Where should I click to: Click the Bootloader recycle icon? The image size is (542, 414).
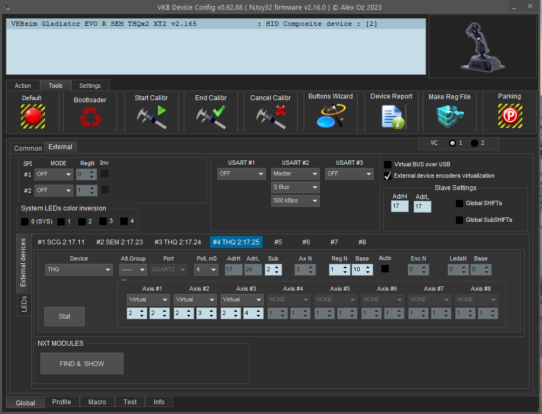pyautogui.click(x=90, y=117)
